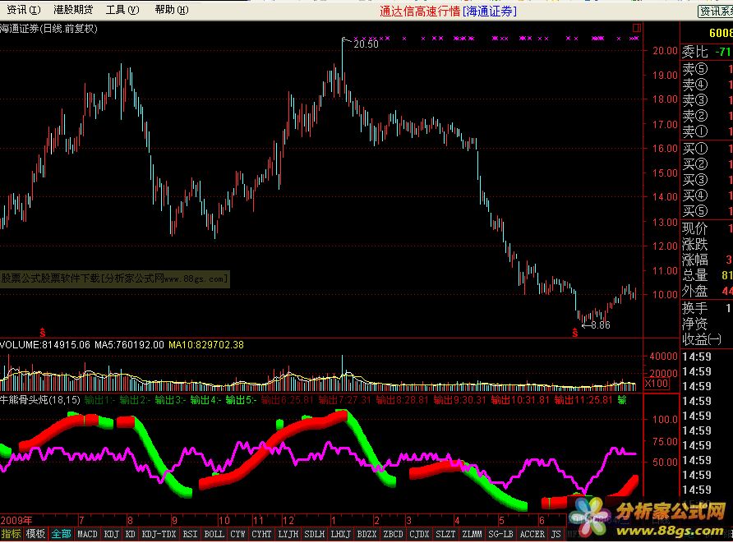The width and height of the screenshot is (733, 543).
Task: Switch to the KDJ indicator tab
Action: pos(111,534)
